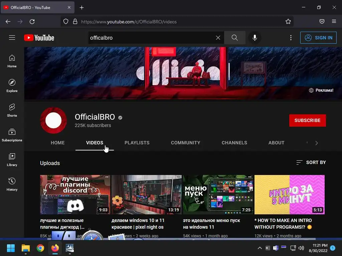
Task: Open options menu on the discord plugins video
Action: pyautogui.click(x=107, y=177)
